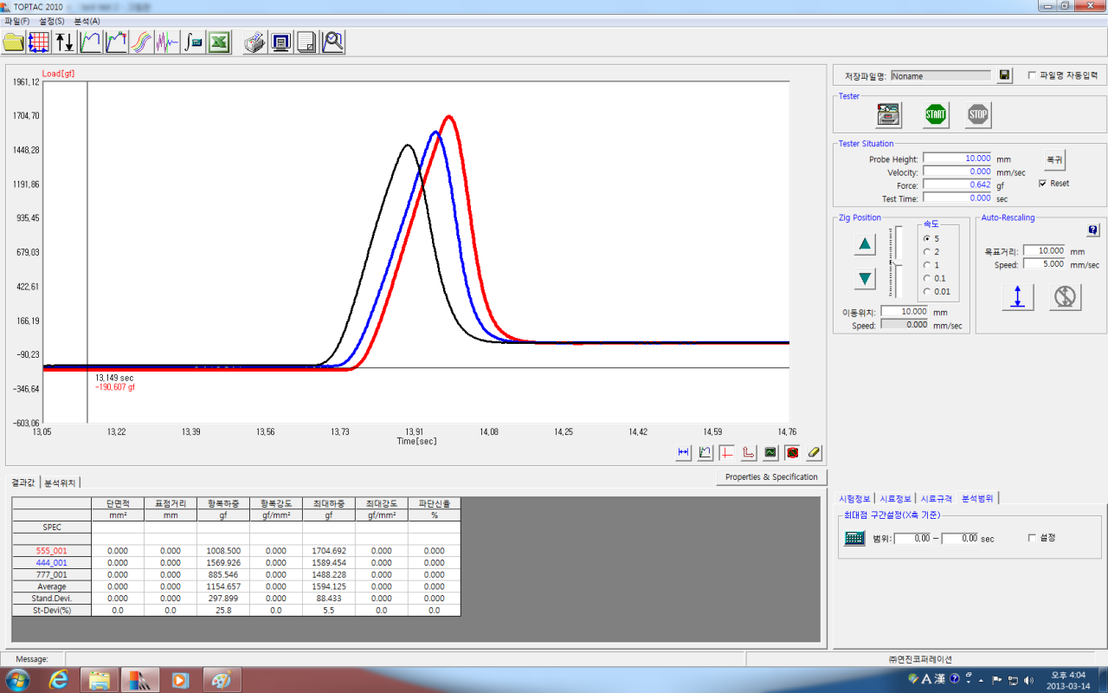The image size is (1108, 693).
Task: Move zig up with the up arrow
Action: coord(865,244)
